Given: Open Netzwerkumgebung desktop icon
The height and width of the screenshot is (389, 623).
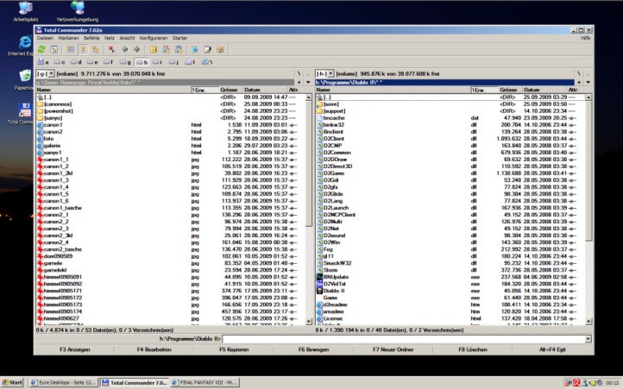Looking at the screenshot, I should 78,11.
